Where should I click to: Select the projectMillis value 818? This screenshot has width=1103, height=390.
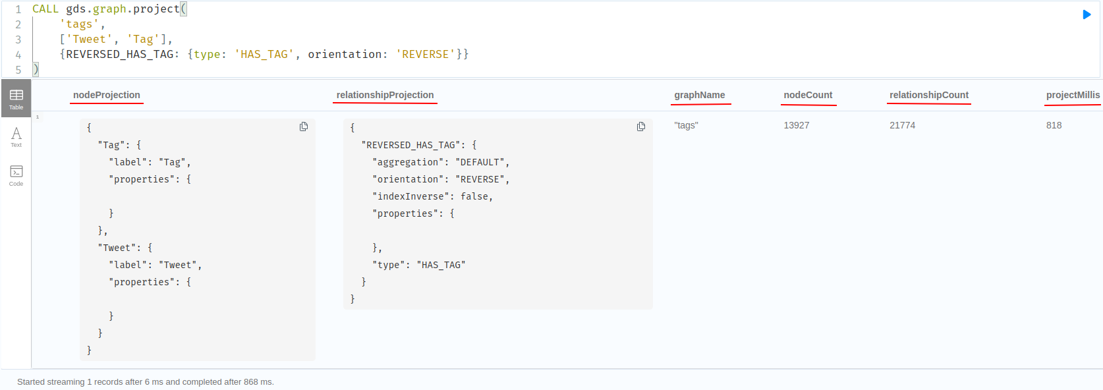tap(1054, 125)
